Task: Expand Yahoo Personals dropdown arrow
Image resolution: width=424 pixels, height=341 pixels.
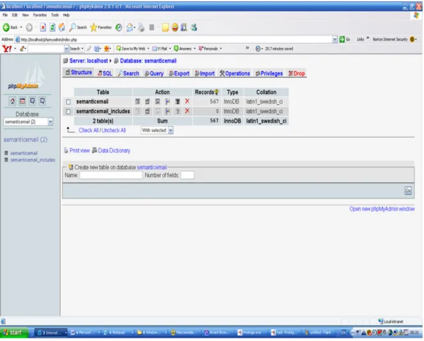Action: click(221, 49)
